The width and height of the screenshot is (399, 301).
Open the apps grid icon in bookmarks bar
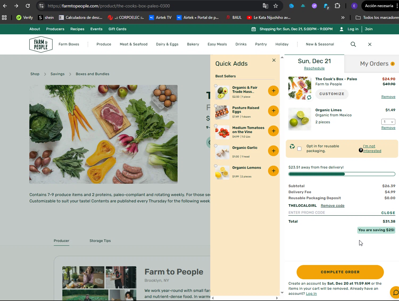coord(4,18)
